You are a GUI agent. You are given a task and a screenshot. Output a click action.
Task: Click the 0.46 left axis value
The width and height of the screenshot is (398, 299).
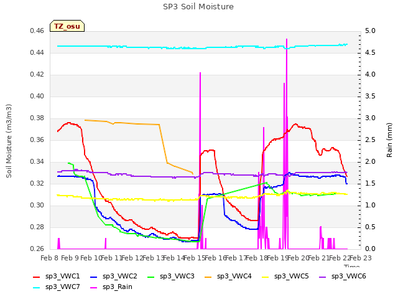click(37, 31)
